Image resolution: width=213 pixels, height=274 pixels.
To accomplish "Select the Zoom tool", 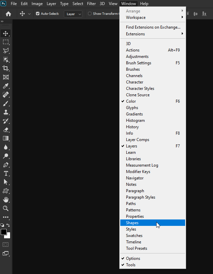I will coord(6,208).
